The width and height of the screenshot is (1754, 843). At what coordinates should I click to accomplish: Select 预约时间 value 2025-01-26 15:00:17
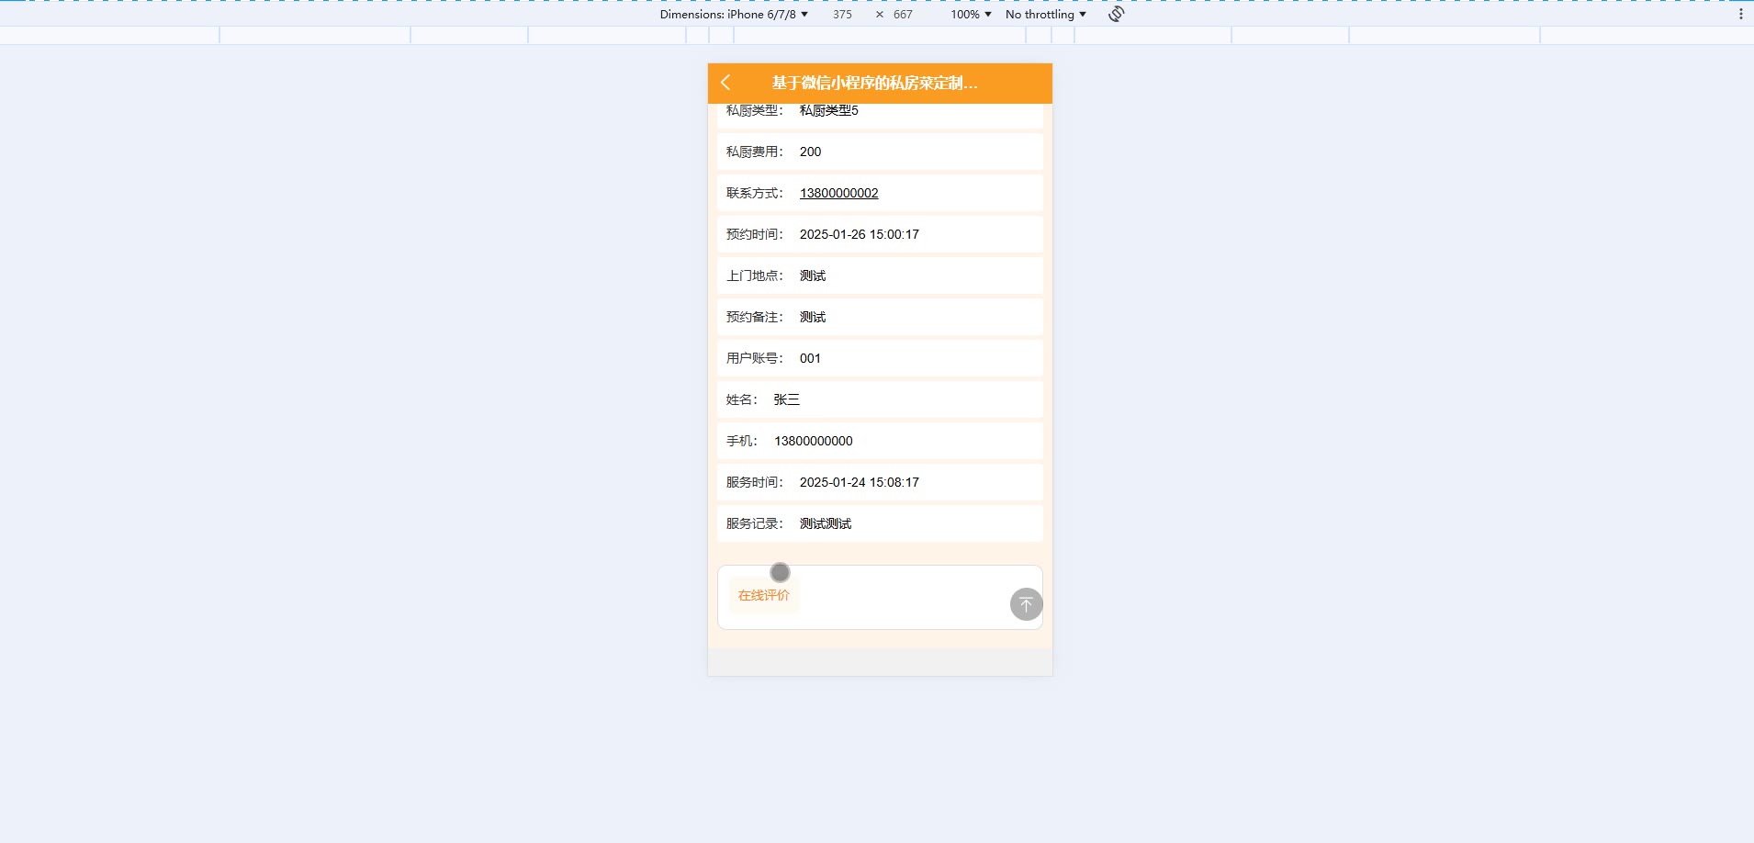coord(860,234)
